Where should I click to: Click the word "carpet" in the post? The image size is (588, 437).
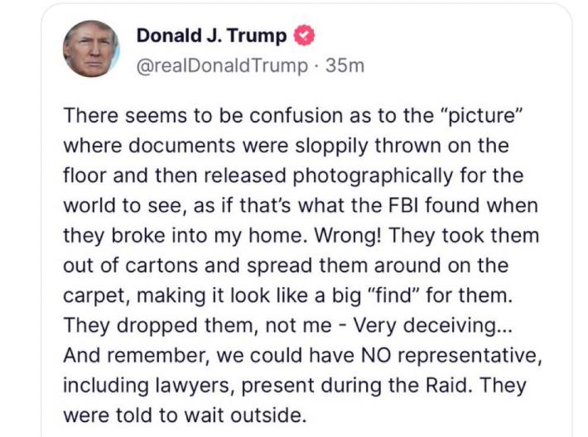pyautogui.click(x=93, y=295)
